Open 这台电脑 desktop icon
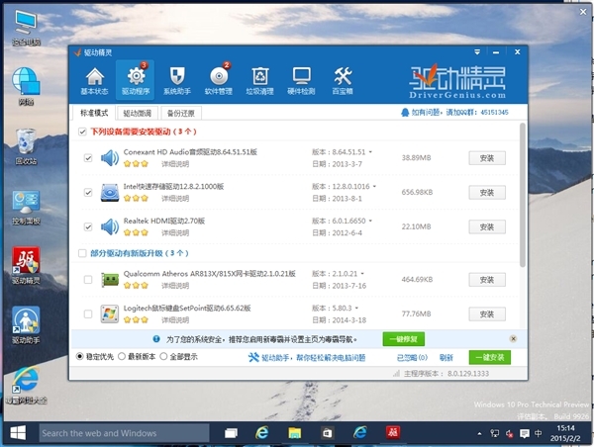This screenshot has height=447, width=594. [x=26, y=28]
